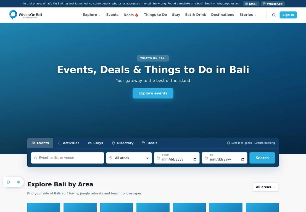Expand the Stories navigation dropdown
The image size is (306, 212).
click(x=248, y=15)
